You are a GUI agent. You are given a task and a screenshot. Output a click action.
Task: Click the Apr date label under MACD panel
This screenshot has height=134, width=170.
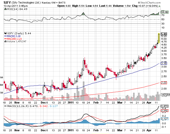tap(149, 130)
